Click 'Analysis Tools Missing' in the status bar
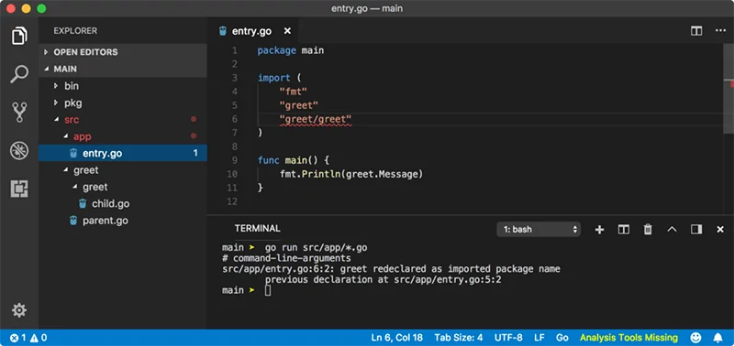The height and width of the screenshot is (346, 734). click(x=628, y=337)
